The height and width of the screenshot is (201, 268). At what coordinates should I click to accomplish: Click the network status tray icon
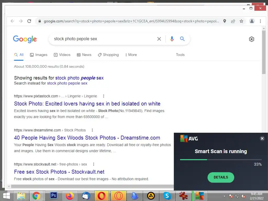(237, 196)
